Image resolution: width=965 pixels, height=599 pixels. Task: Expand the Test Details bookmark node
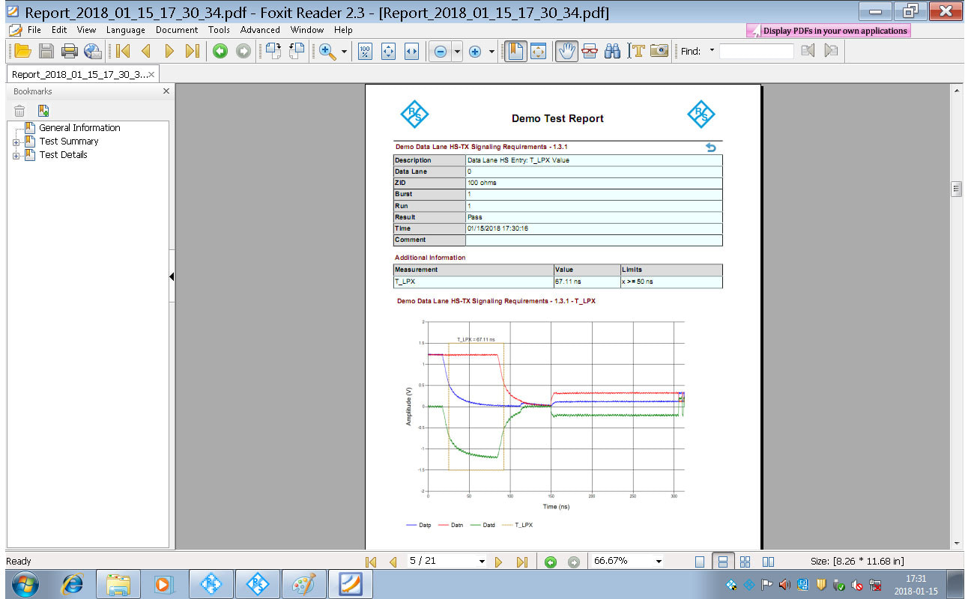16,156
